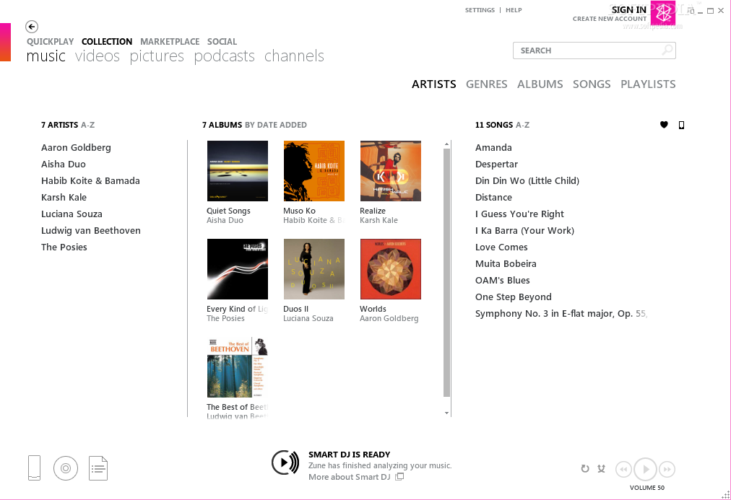Viewport: 731px width, 500px height.
Task: Open the Marketplace section
Action: (x=170, y=41)
